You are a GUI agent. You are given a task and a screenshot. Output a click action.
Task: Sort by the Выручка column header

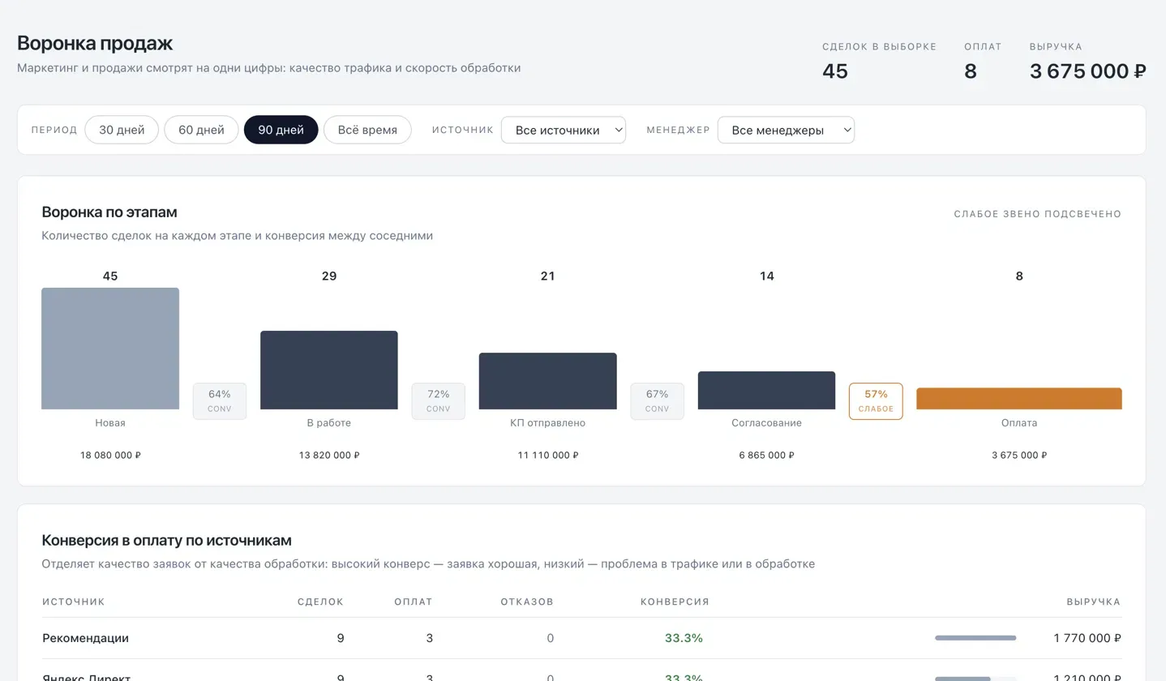[1093, 602]
